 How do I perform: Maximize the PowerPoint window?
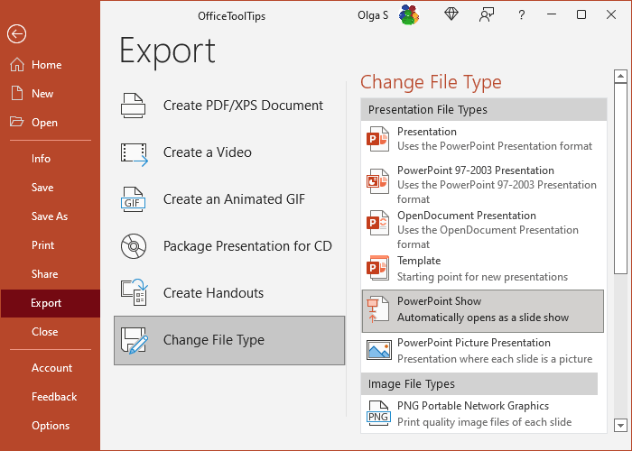coord(581,14)
